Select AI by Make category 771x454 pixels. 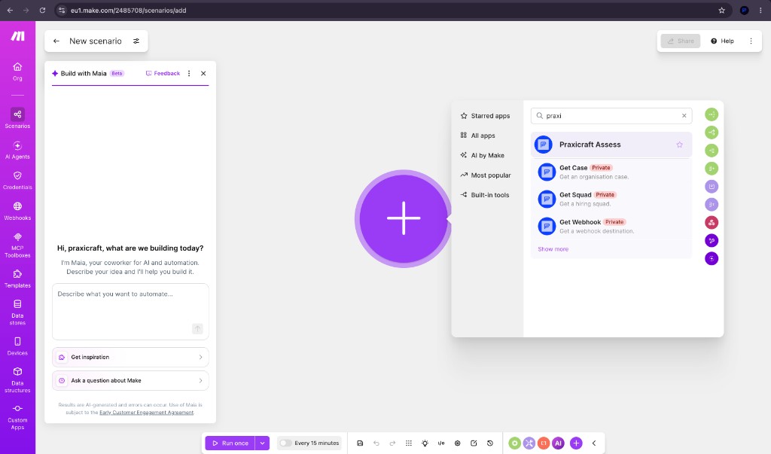[x=483, y=155]
